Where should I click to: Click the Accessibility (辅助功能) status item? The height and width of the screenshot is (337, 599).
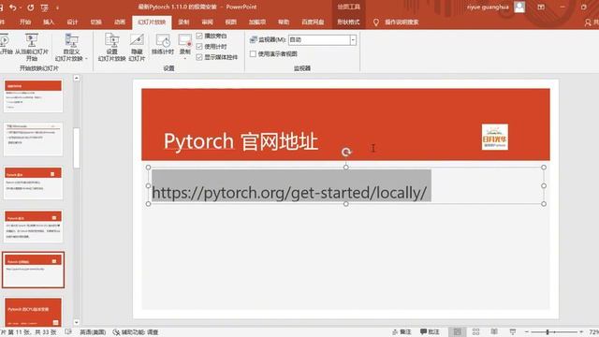click(x=136, y=332)
